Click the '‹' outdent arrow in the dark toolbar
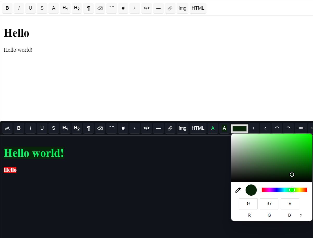The image size is (313, 238). coord(265,128)
